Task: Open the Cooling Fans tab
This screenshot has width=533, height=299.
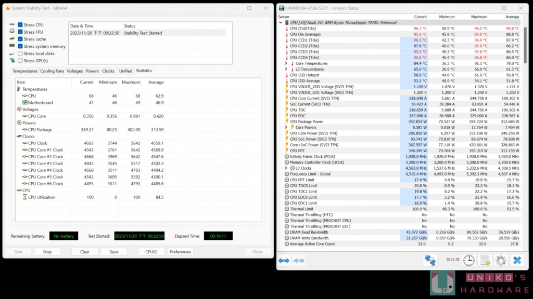Action: [52, 71]
